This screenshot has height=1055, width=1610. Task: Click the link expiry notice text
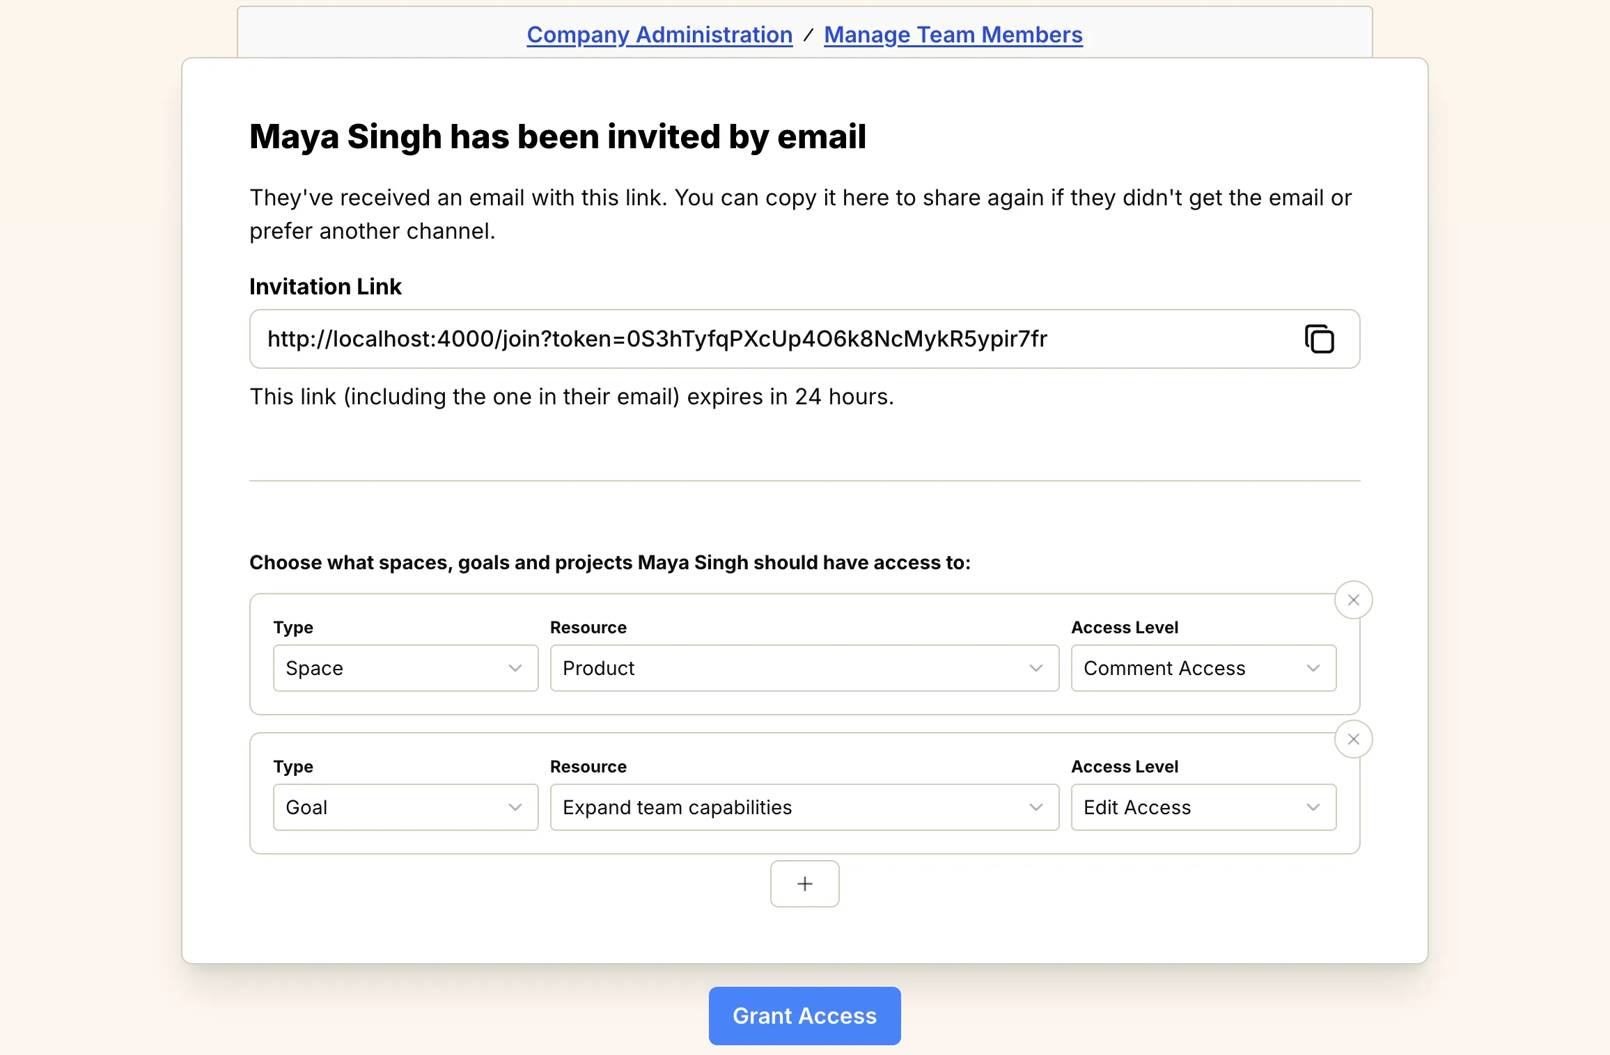[x=572, y=397]
